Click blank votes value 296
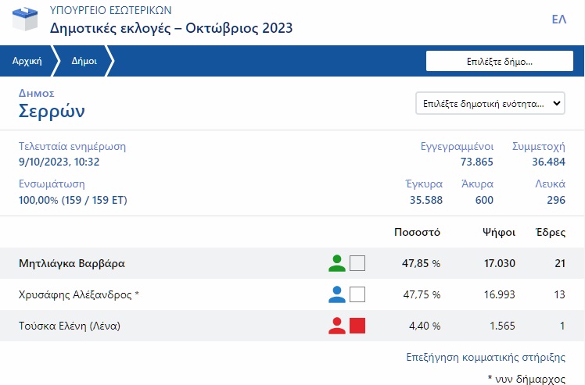This screenshot has width=585, height=385. [556, 200]
